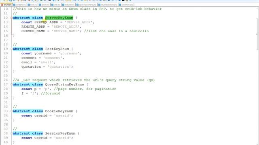Click the quotation constant on line 23
The image size is (259, 145).
click(31, 66)
